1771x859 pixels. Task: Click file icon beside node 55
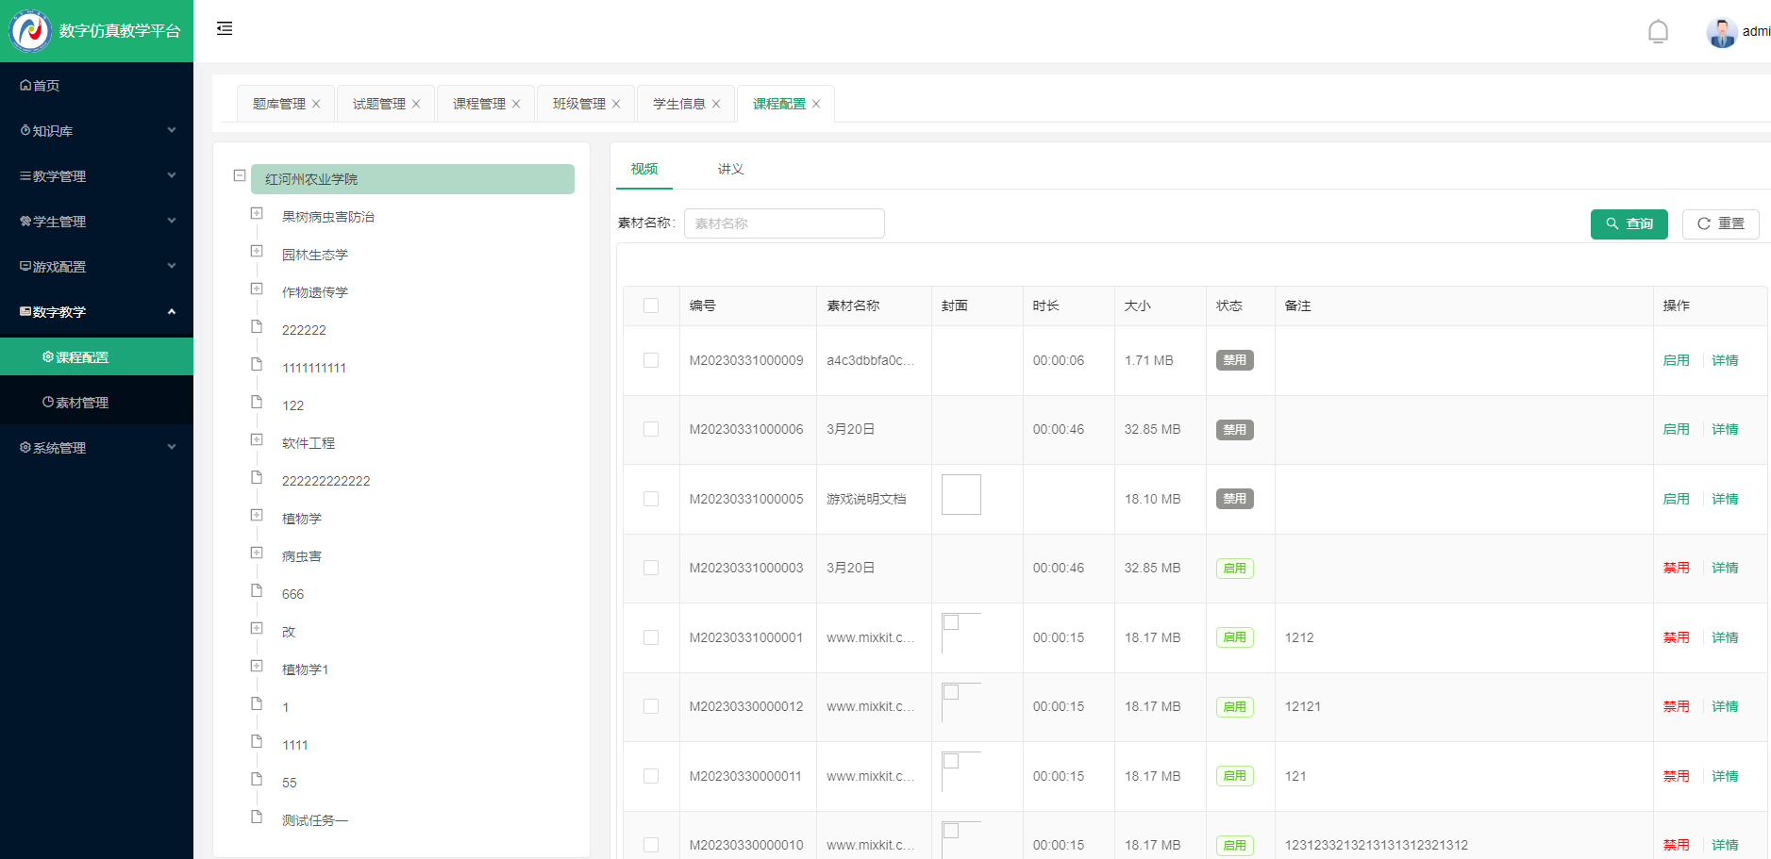click(x=257, y=779)
